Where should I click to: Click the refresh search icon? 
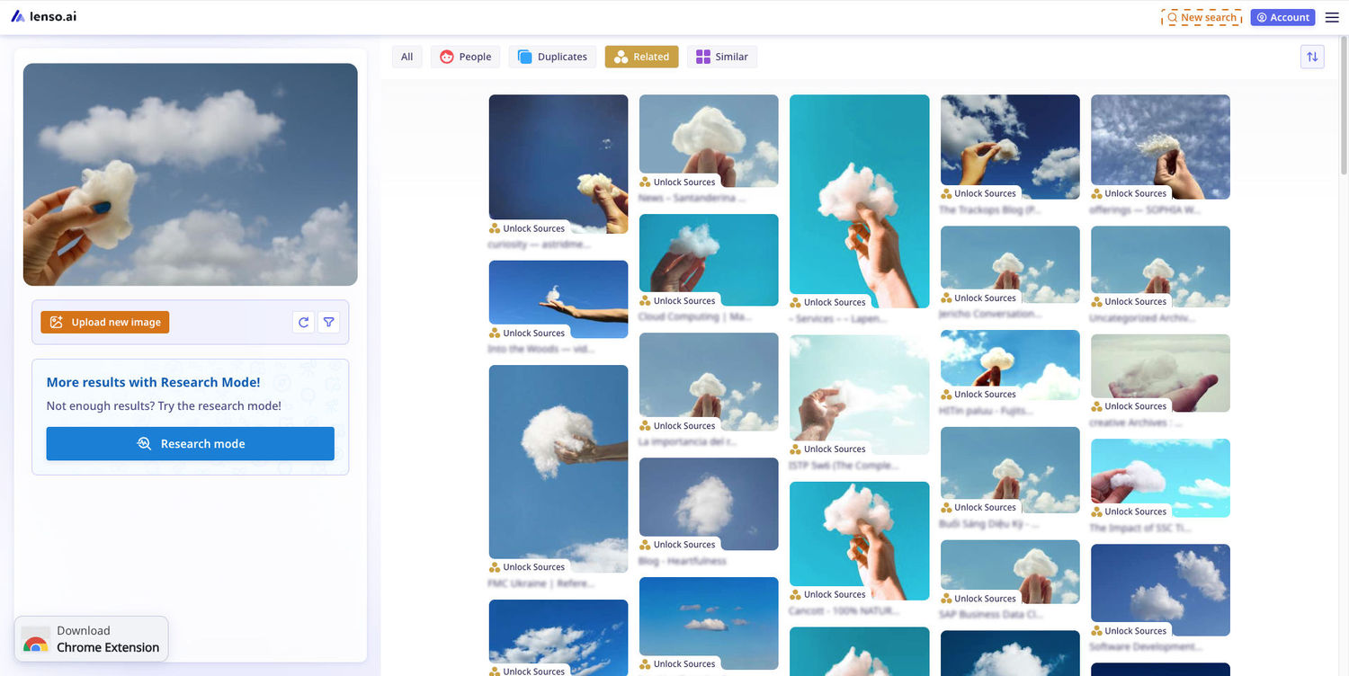click(x=304, y=322)
